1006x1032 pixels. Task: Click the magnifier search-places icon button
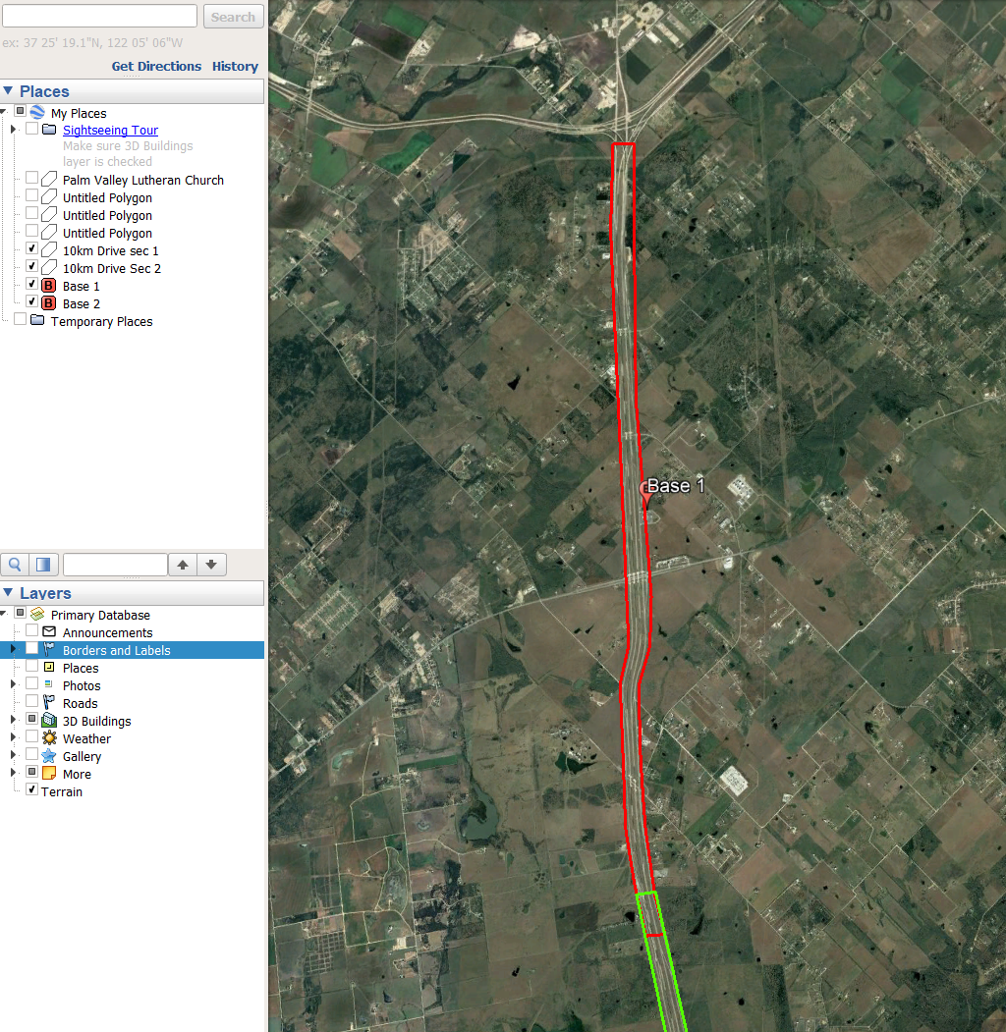(16, 565)
